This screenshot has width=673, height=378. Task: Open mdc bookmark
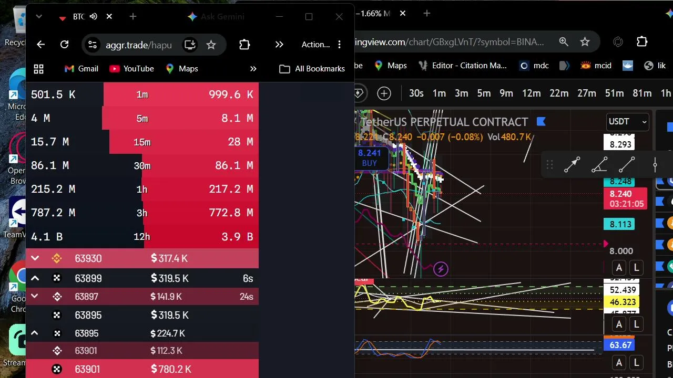click(x=534, y=66)
